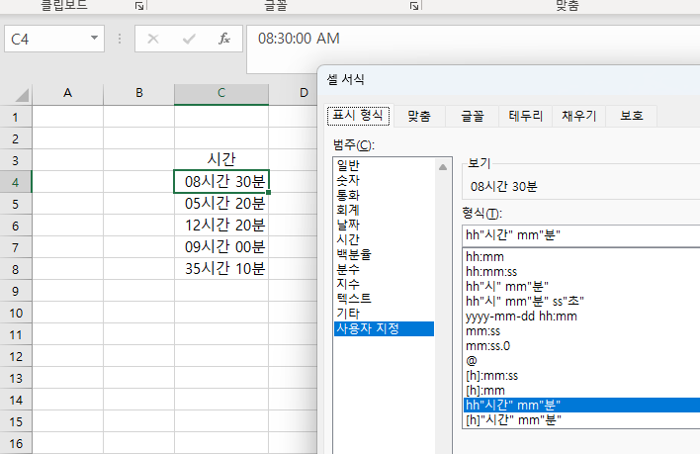Select 지수 category
Image resolution: width=700 pixels, height=454 pixels.
pyautogui.click(x=384, y=284)
